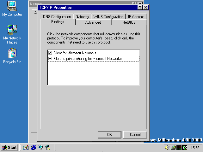
Task: Click the system tray icon next to speaker
Action: coord(173,148)
